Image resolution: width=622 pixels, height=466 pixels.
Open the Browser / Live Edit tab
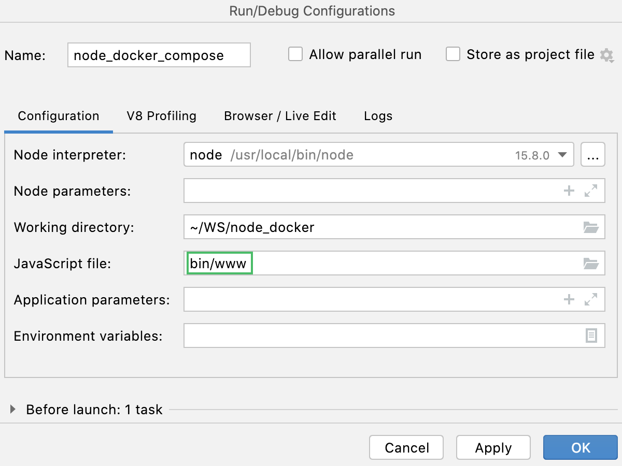(x=280, y=116)
